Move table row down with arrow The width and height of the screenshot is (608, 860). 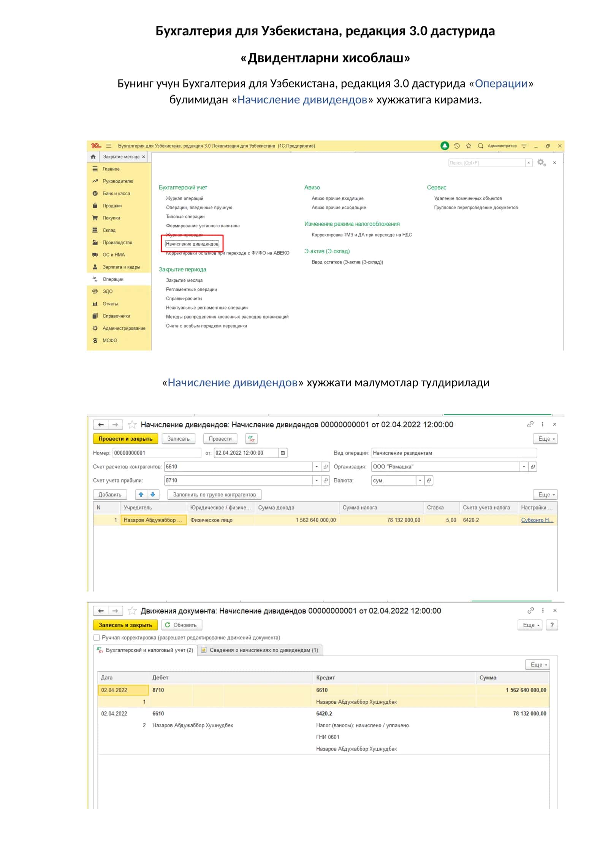click(153, 494)
